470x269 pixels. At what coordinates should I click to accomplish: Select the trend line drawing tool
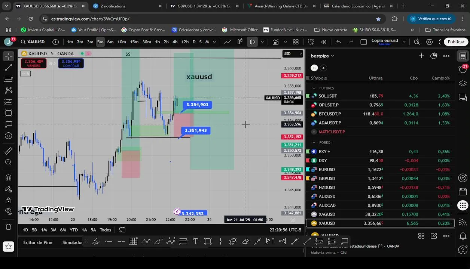(x=8, y=68)
